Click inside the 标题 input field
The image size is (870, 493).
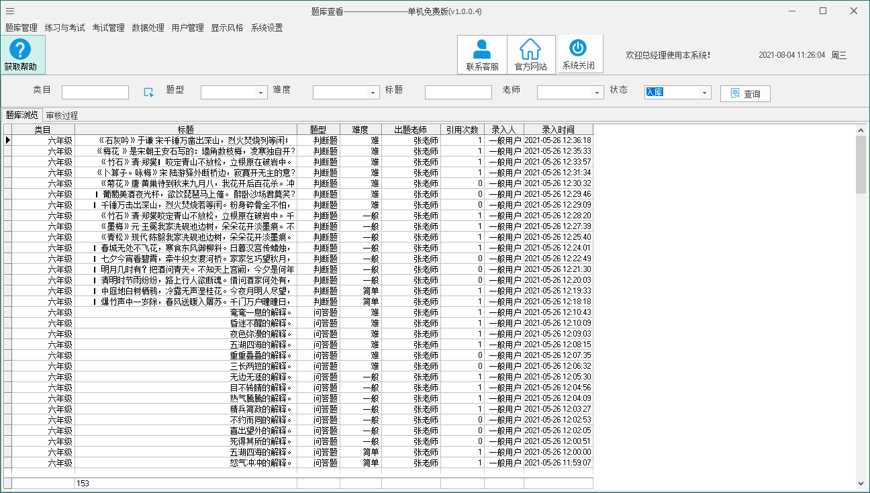[458, 92]
